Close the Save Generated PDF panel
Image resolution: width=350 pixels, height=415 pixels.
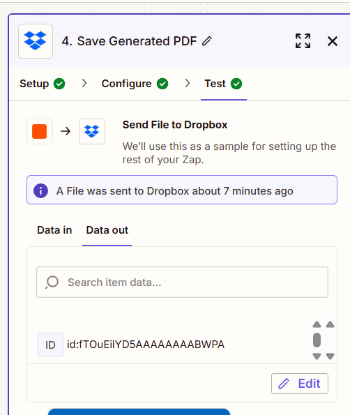333,41
